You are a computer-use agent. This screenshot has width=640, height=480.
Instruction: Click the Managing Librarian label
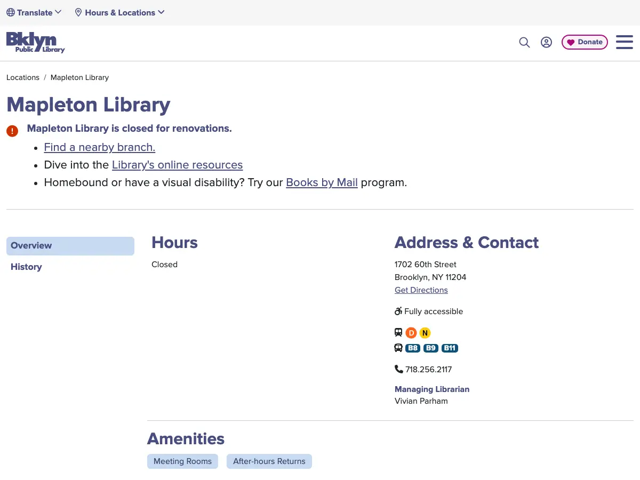432,389
